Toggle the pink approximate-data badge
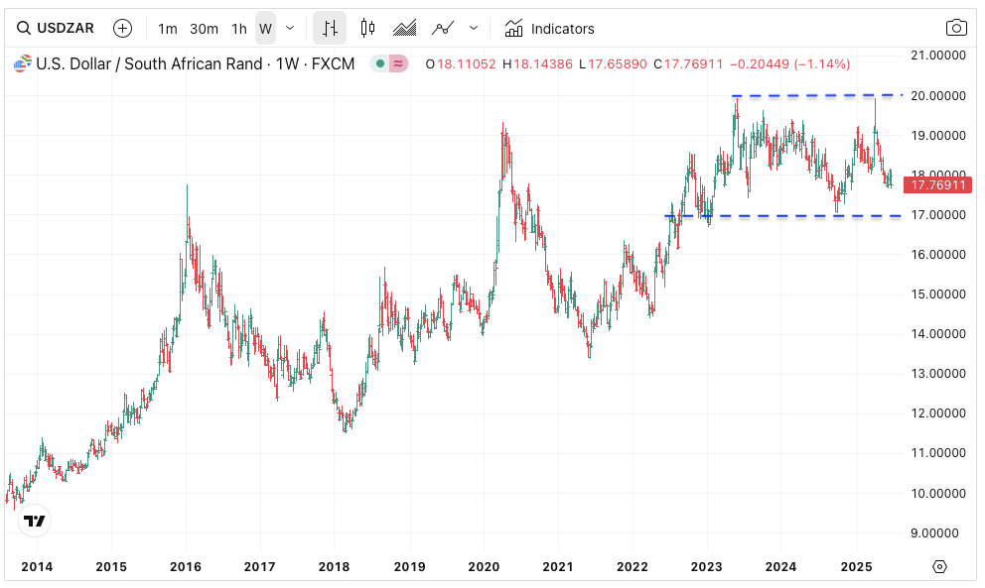This screenshot has height=588, width=985. pyautogui.click(x=398, y=64)
